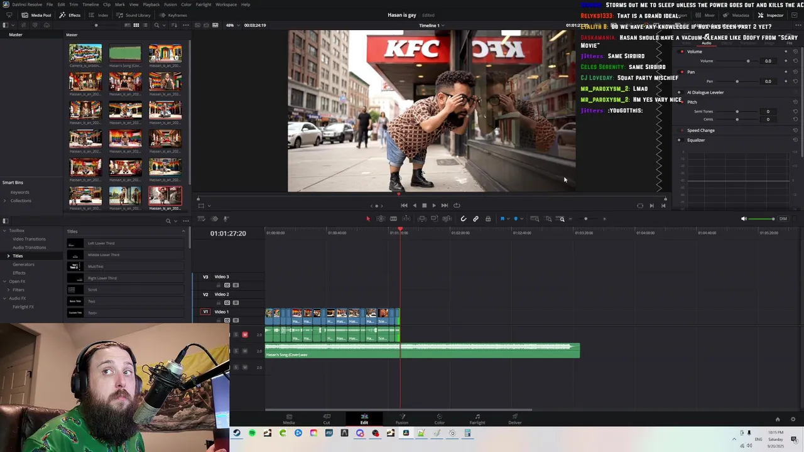804x452 pixels.
Task: Switch media pool to thumbnail view
Action: 136,25
